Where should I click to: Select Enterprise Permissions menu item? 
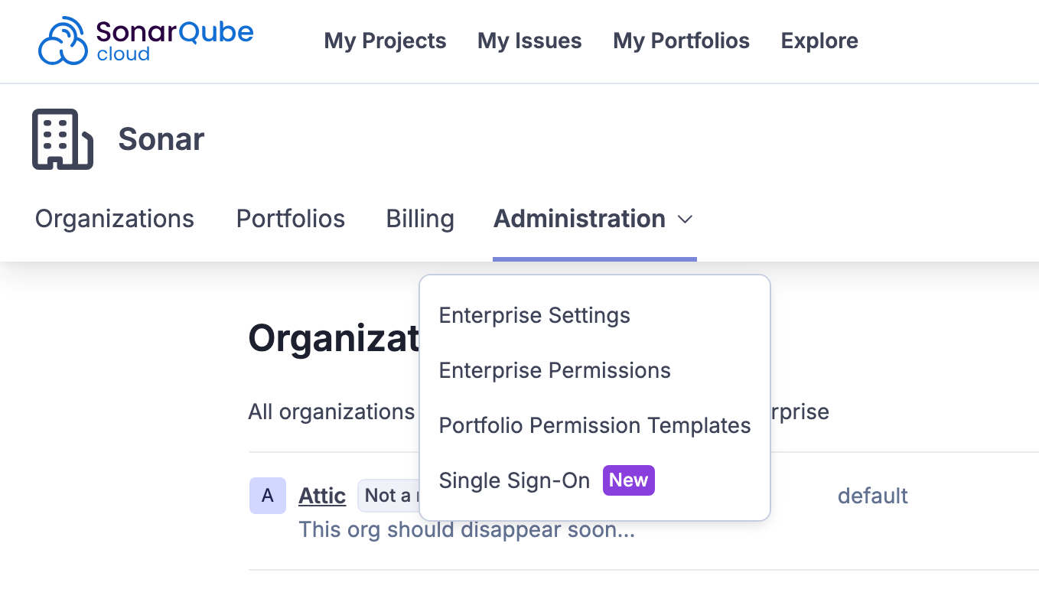(x=554, y=370)
